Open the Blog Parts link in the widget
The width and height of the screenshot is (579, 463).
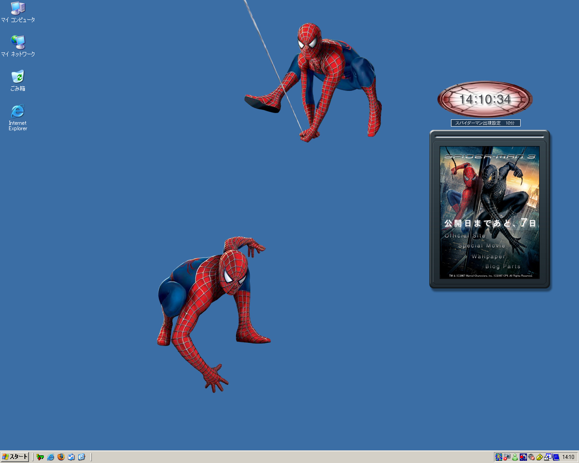pos(503,266)
